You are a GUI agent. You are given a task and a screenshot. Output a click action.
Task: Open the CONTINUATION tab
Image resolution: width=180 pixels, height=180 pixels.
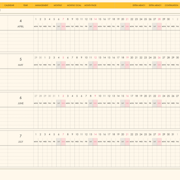pos(171,5)
